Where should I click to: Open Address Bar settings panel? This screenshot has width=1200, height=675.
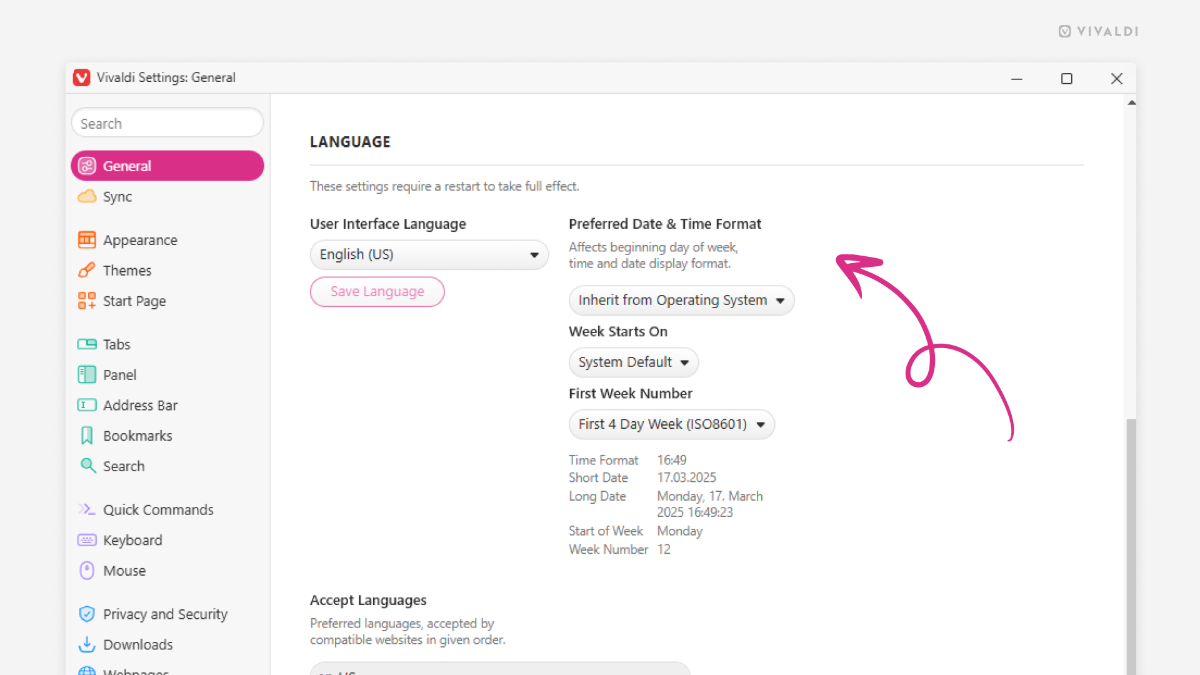(x=139, y=404)
